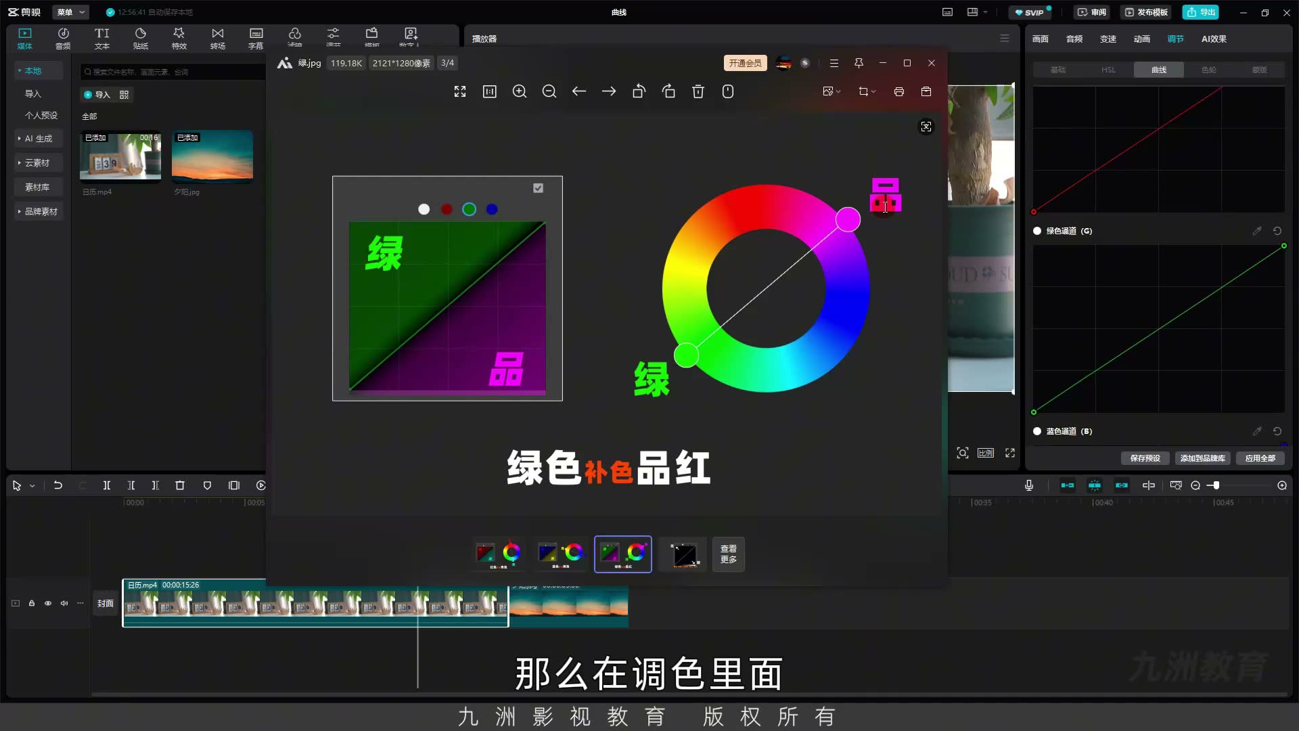Go to previous image in viewer

tap(579, 91)
